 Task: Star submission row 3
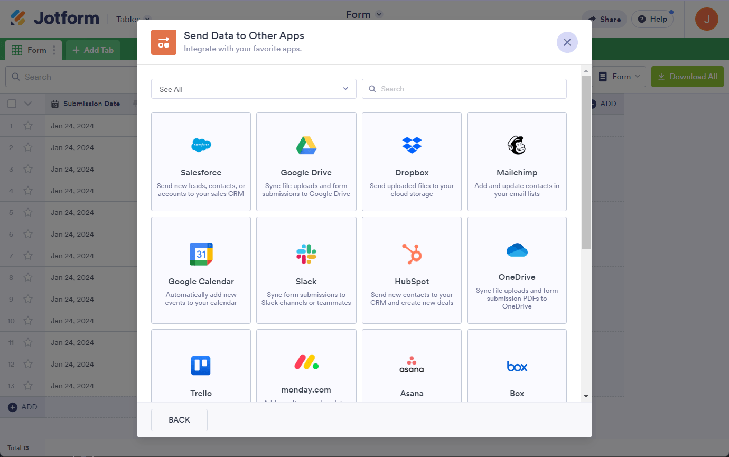tap(28, 170)
